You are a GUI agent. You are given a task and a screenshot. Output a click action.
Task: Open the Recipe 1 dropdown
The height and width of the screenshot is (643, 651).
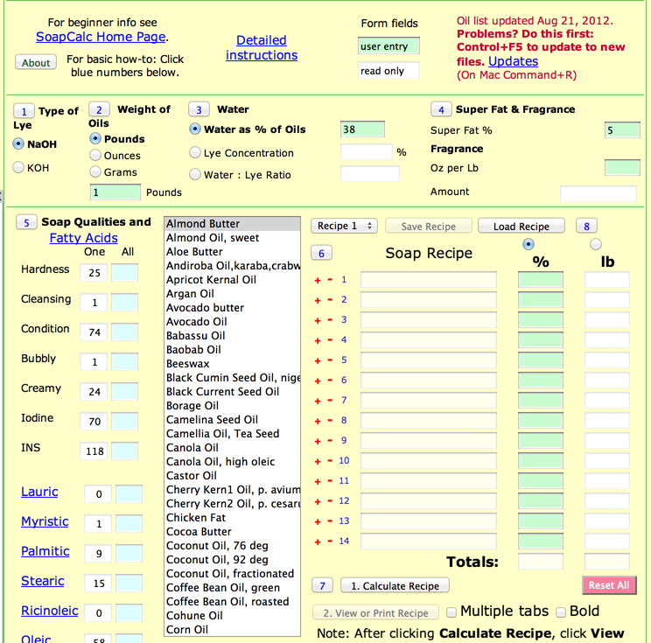pyautogui.click(x=344, y=226)
